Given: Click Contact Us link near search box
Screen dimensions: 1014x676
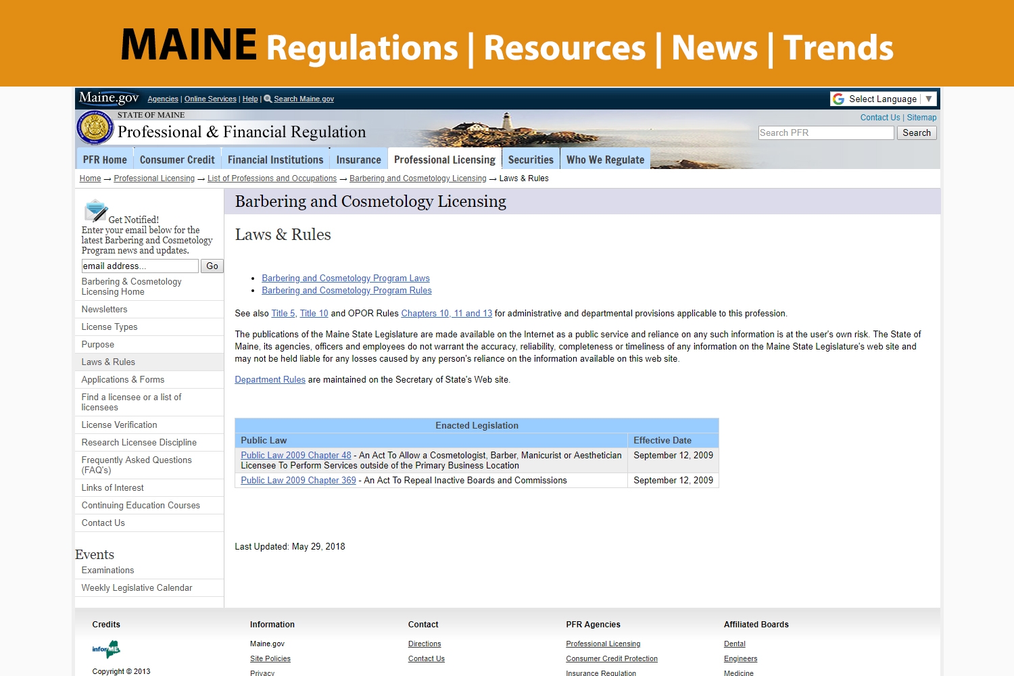Looking at the screenshot, I should pyautogui.click(x=880, y=118).
